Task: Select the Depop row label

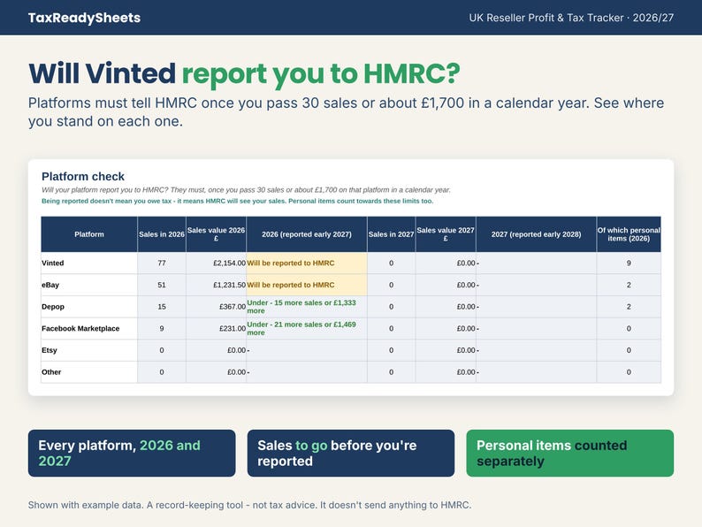Action: pyautogui.click(x=53, y=307)
